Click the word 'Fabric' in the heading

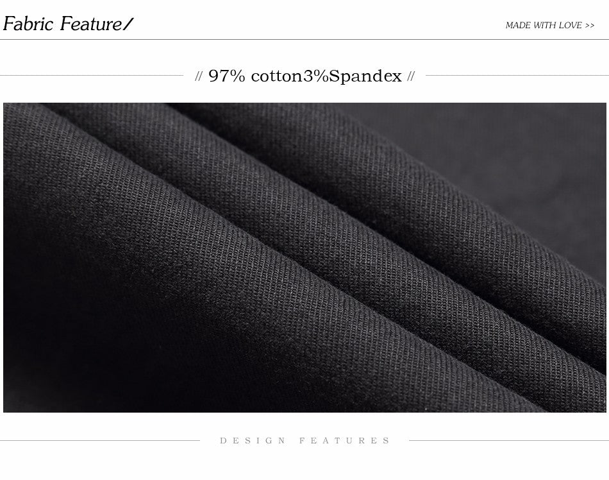click(x=28, y=24)
